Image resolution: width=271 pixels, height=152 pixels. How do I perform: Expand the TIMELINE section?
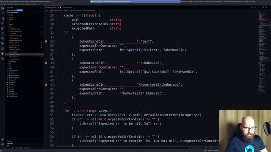(x=10, y=144)
